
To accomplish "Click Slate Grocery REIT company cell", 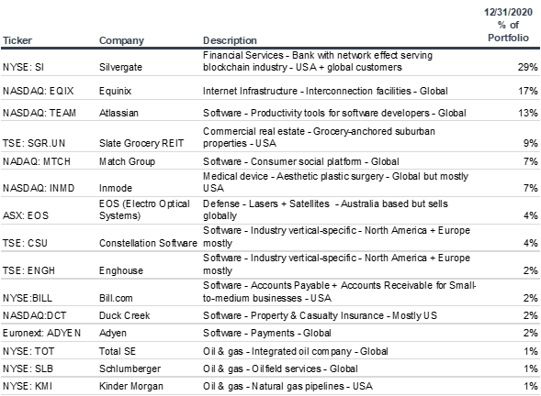I will 141,143.
